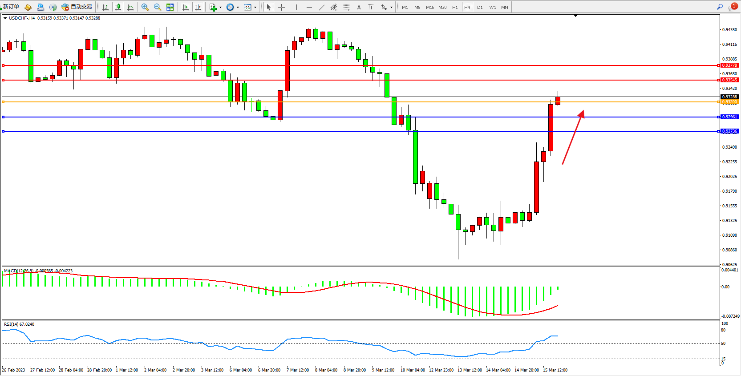Expand the periodicity clock dropdown arrow
This screenshot has width=741, height=376.
coord(238,7)
